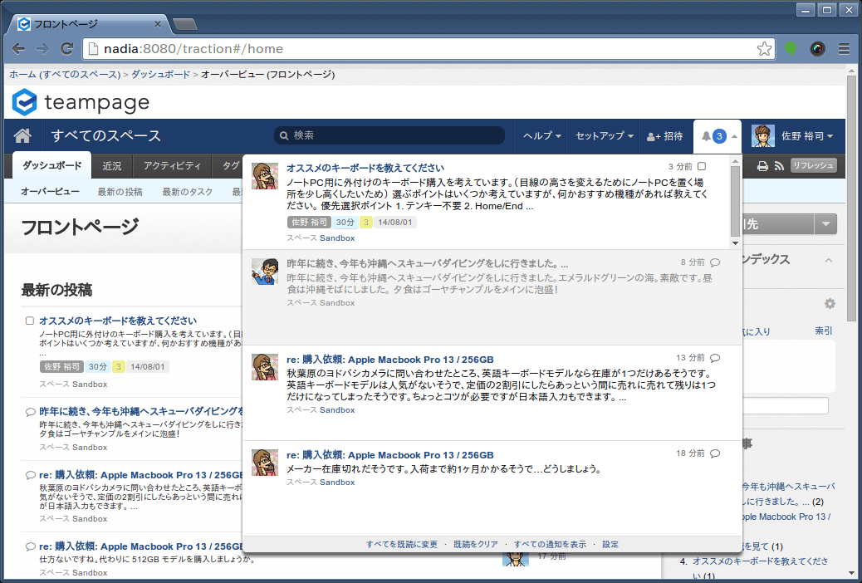Screen dimensions: 862x583
Task: Click the search magnifier icon
Action: pyautogui.click(x=284, y=135)
